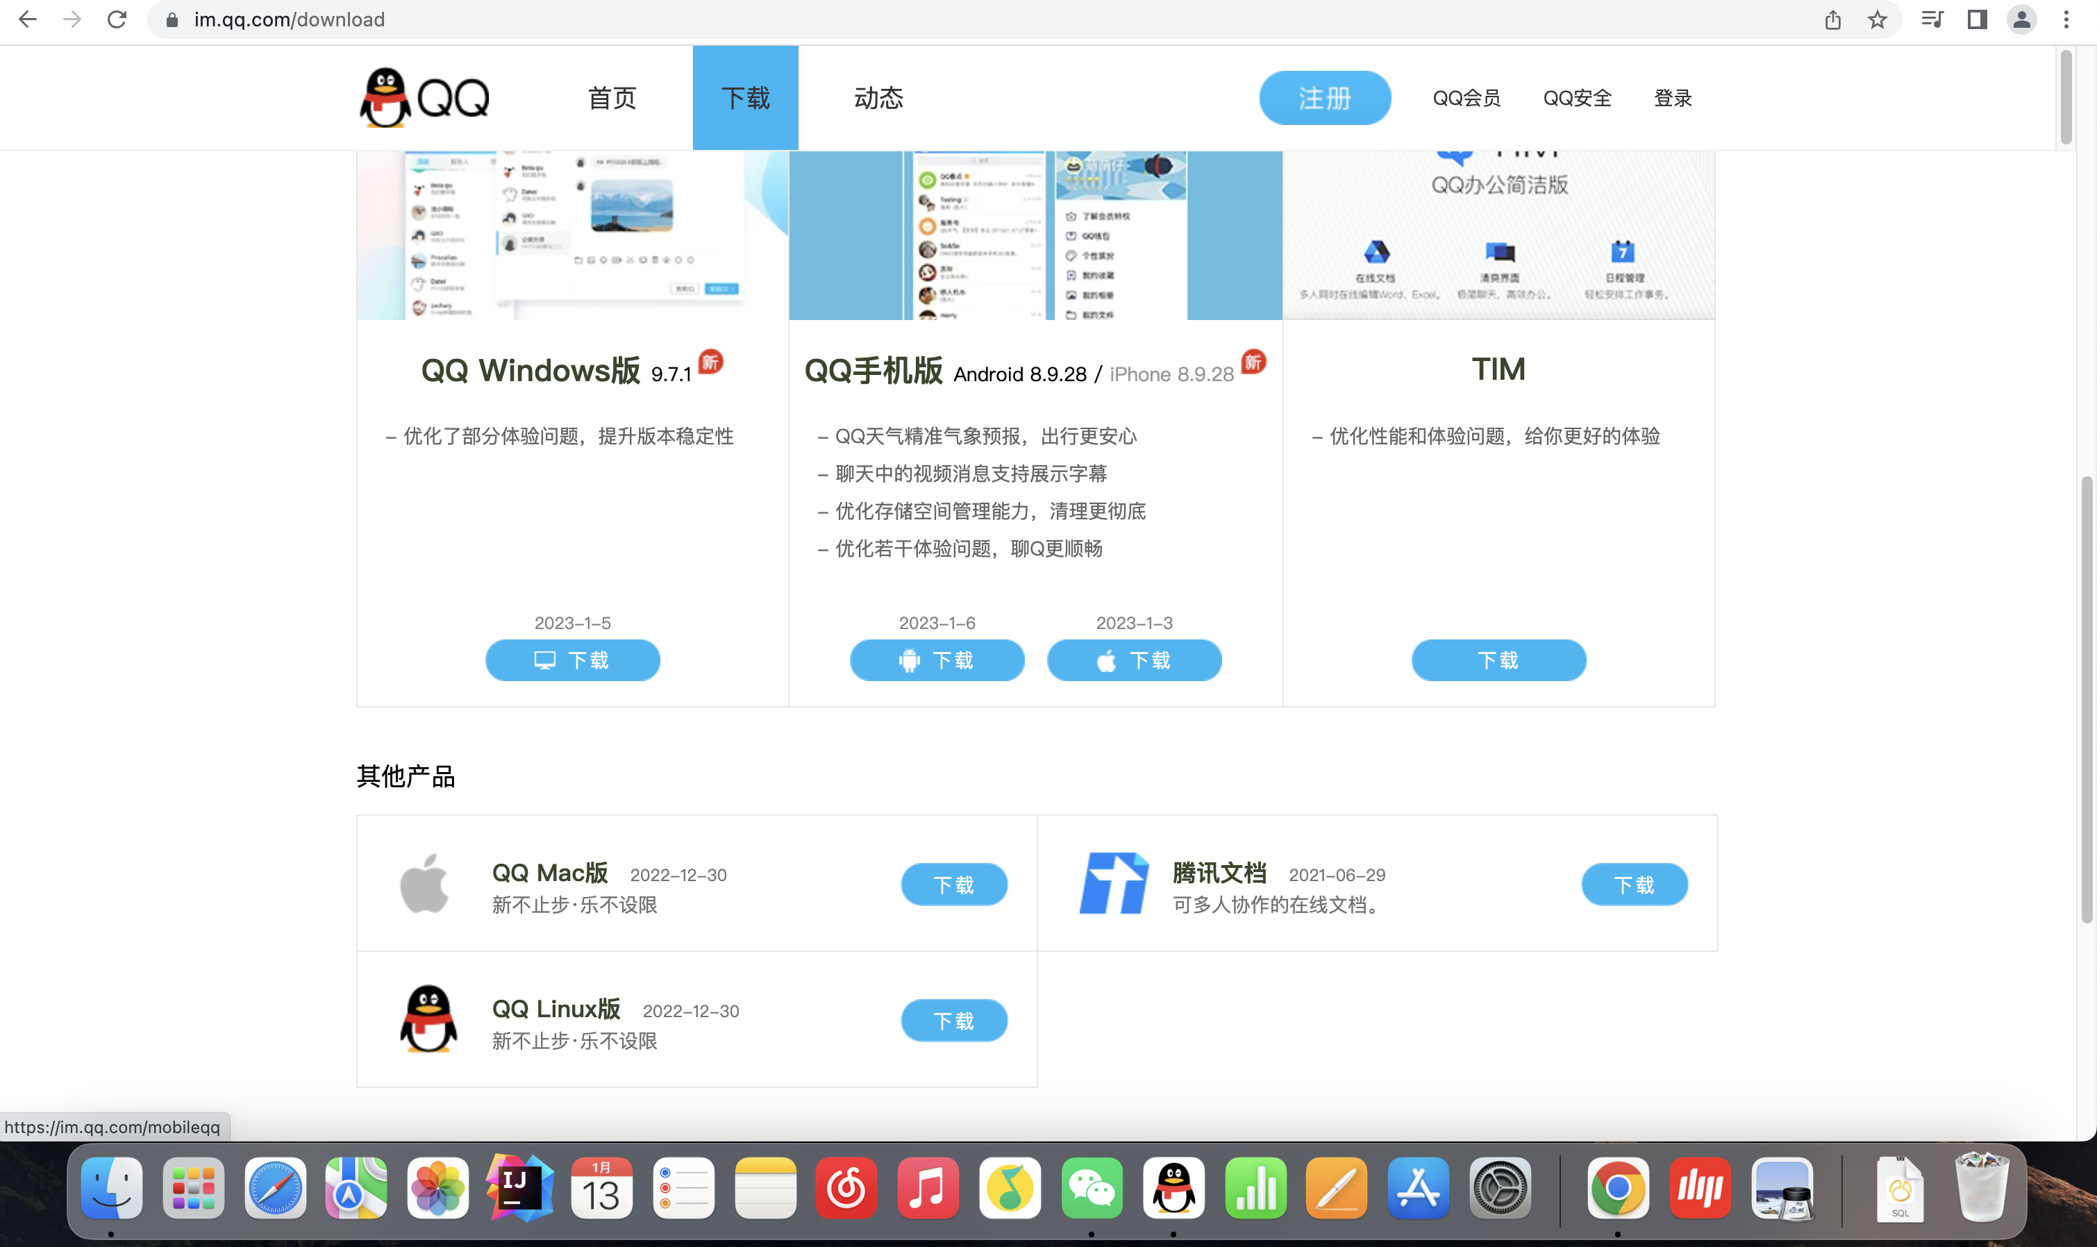The height and width of the screenshot is (1247, 2097).
Task: Click the QQ Windows版 title
Action: pos(530,371)
